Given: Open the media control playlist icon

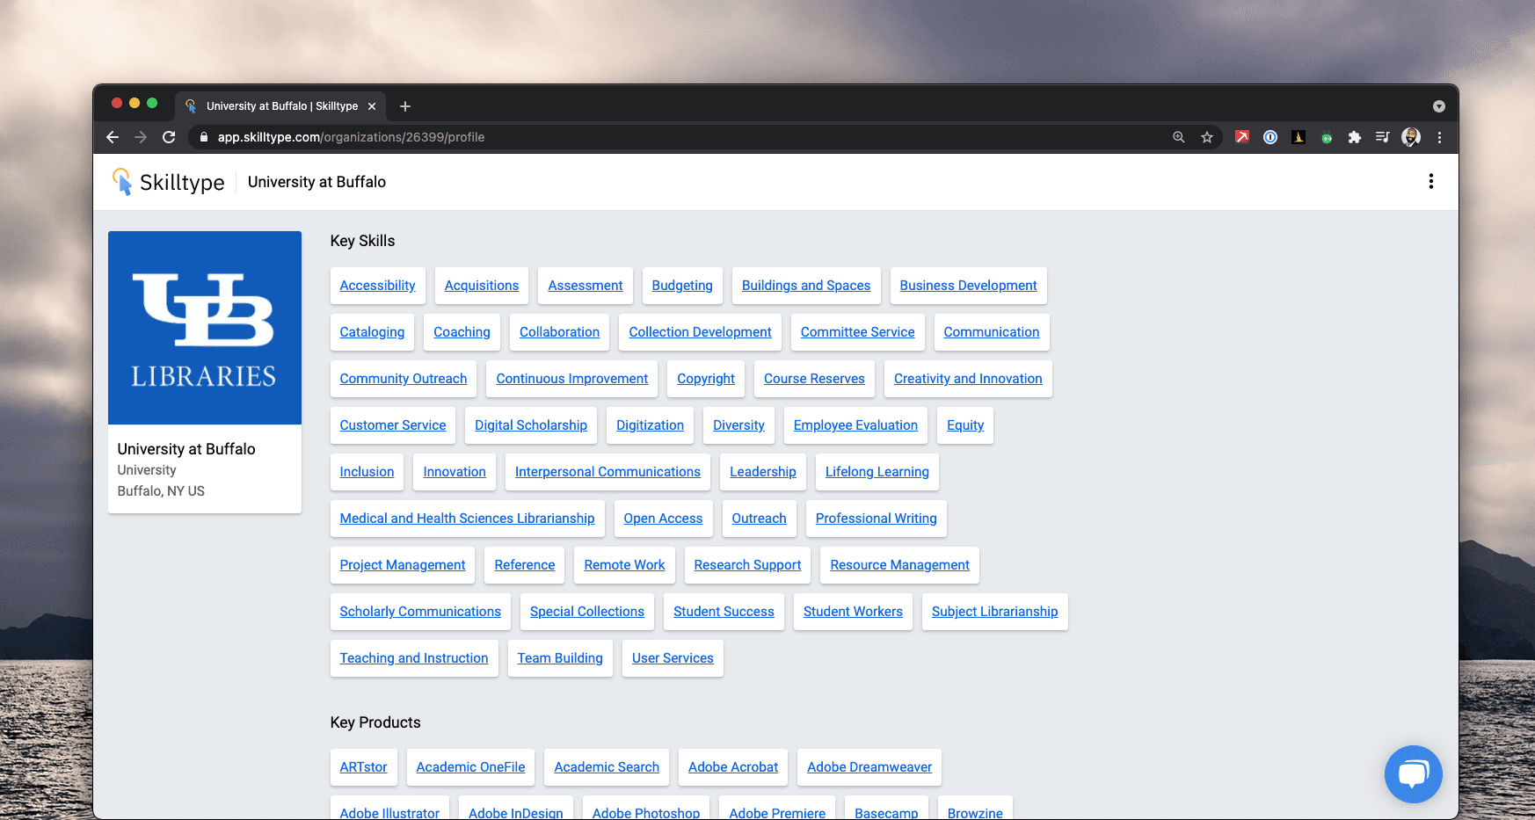Looking at the screenshot, I should [1383, 137].
